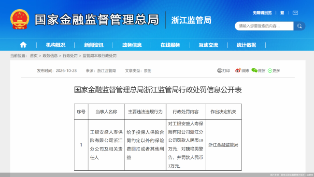
Task: Click the penalty cell mentioning 罚款人民币10万元
Action: coord(186,145)
